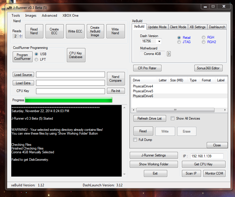Select USB for CoolRunner programming

[36, 54]
